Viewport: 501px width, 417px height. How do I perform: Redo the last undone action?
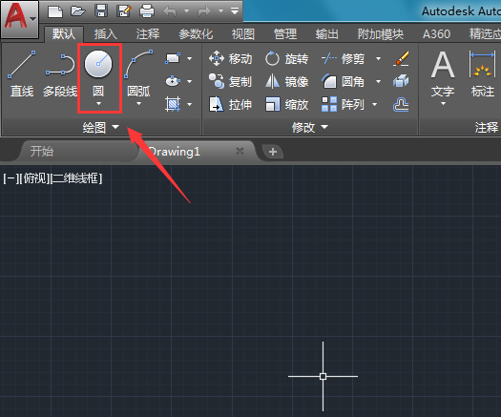click(204, 11)
